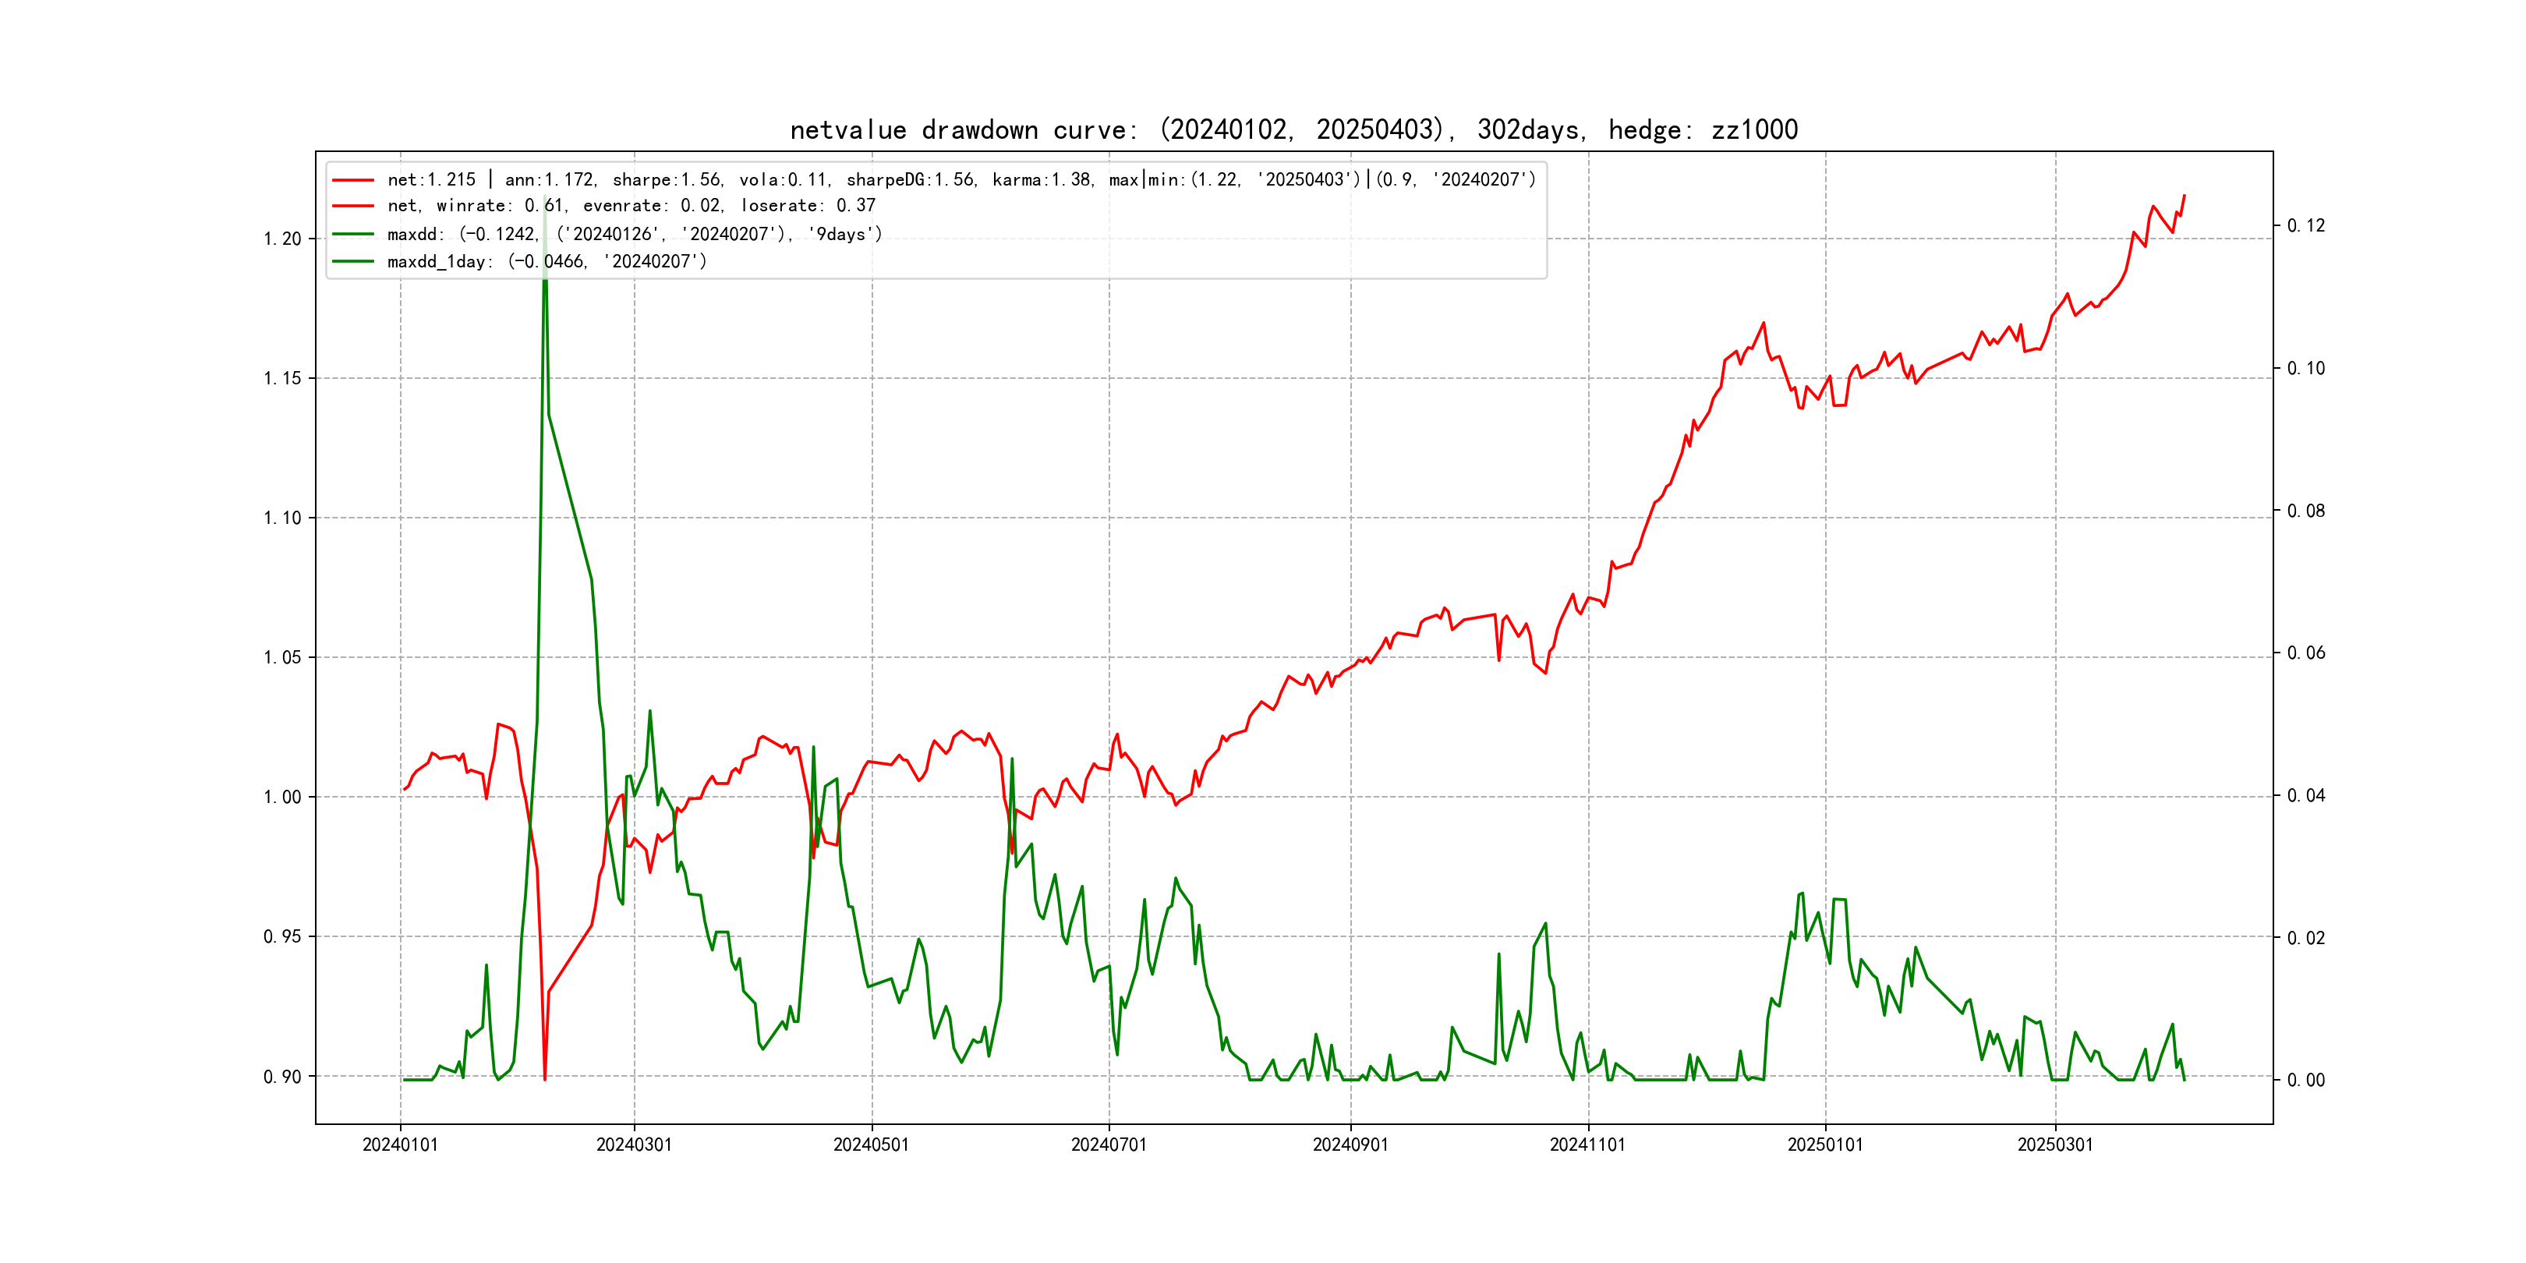
Task: Click the 0.90 left axis tick label
Action: pyautogui.click(x=282, y=1077)
